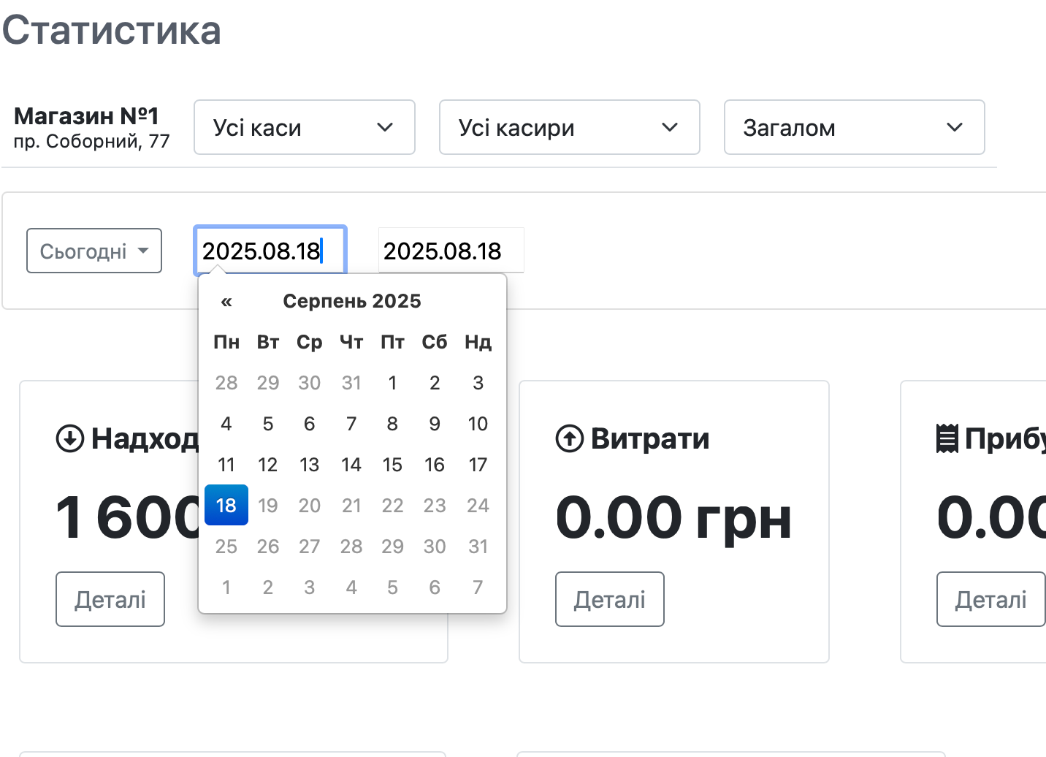
Task: Click the expenses up-arrow circle icon
Action: 570,438
